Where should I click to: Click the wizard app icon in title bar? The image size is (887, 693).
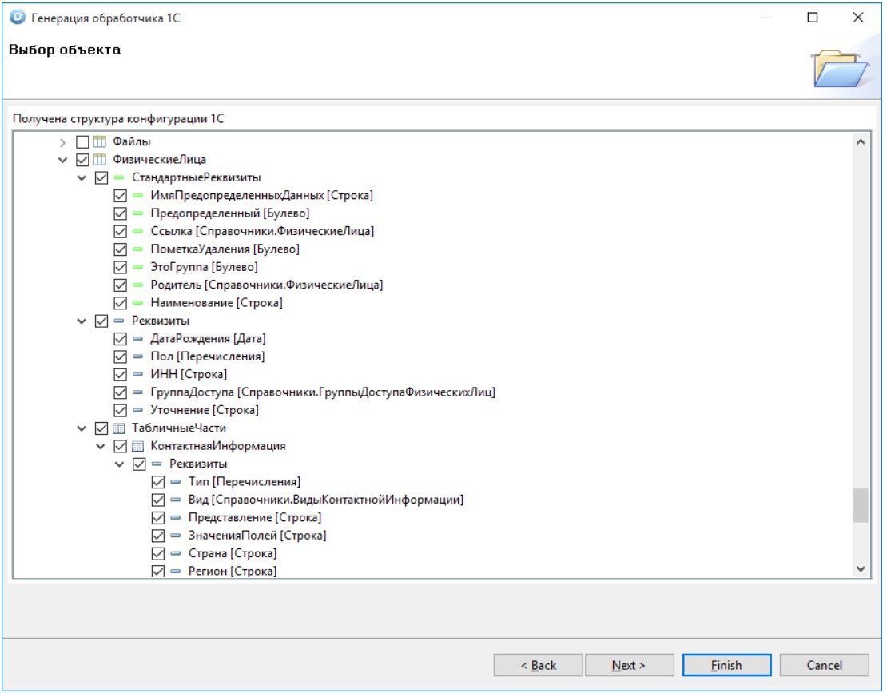pos(17,18)
